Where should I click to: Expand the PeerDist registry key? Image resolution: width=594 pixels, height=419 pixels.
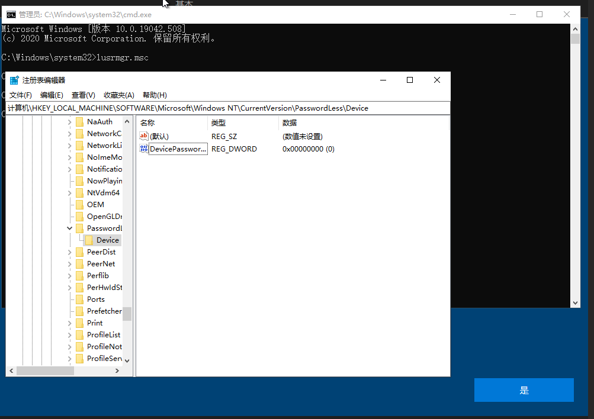coord(70,252)
